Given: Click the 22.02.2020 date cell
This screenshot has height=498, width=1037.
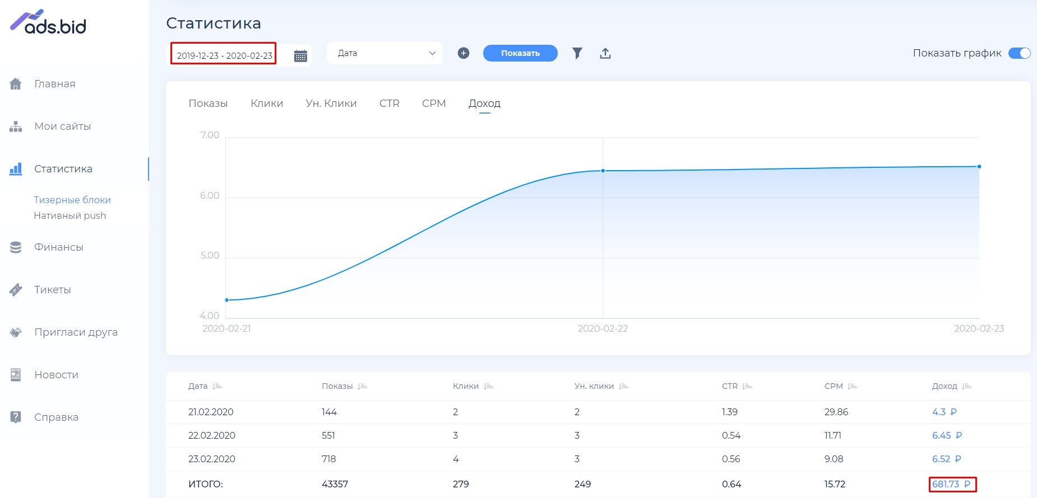Looking at the screenshot, I should point(212,435).
